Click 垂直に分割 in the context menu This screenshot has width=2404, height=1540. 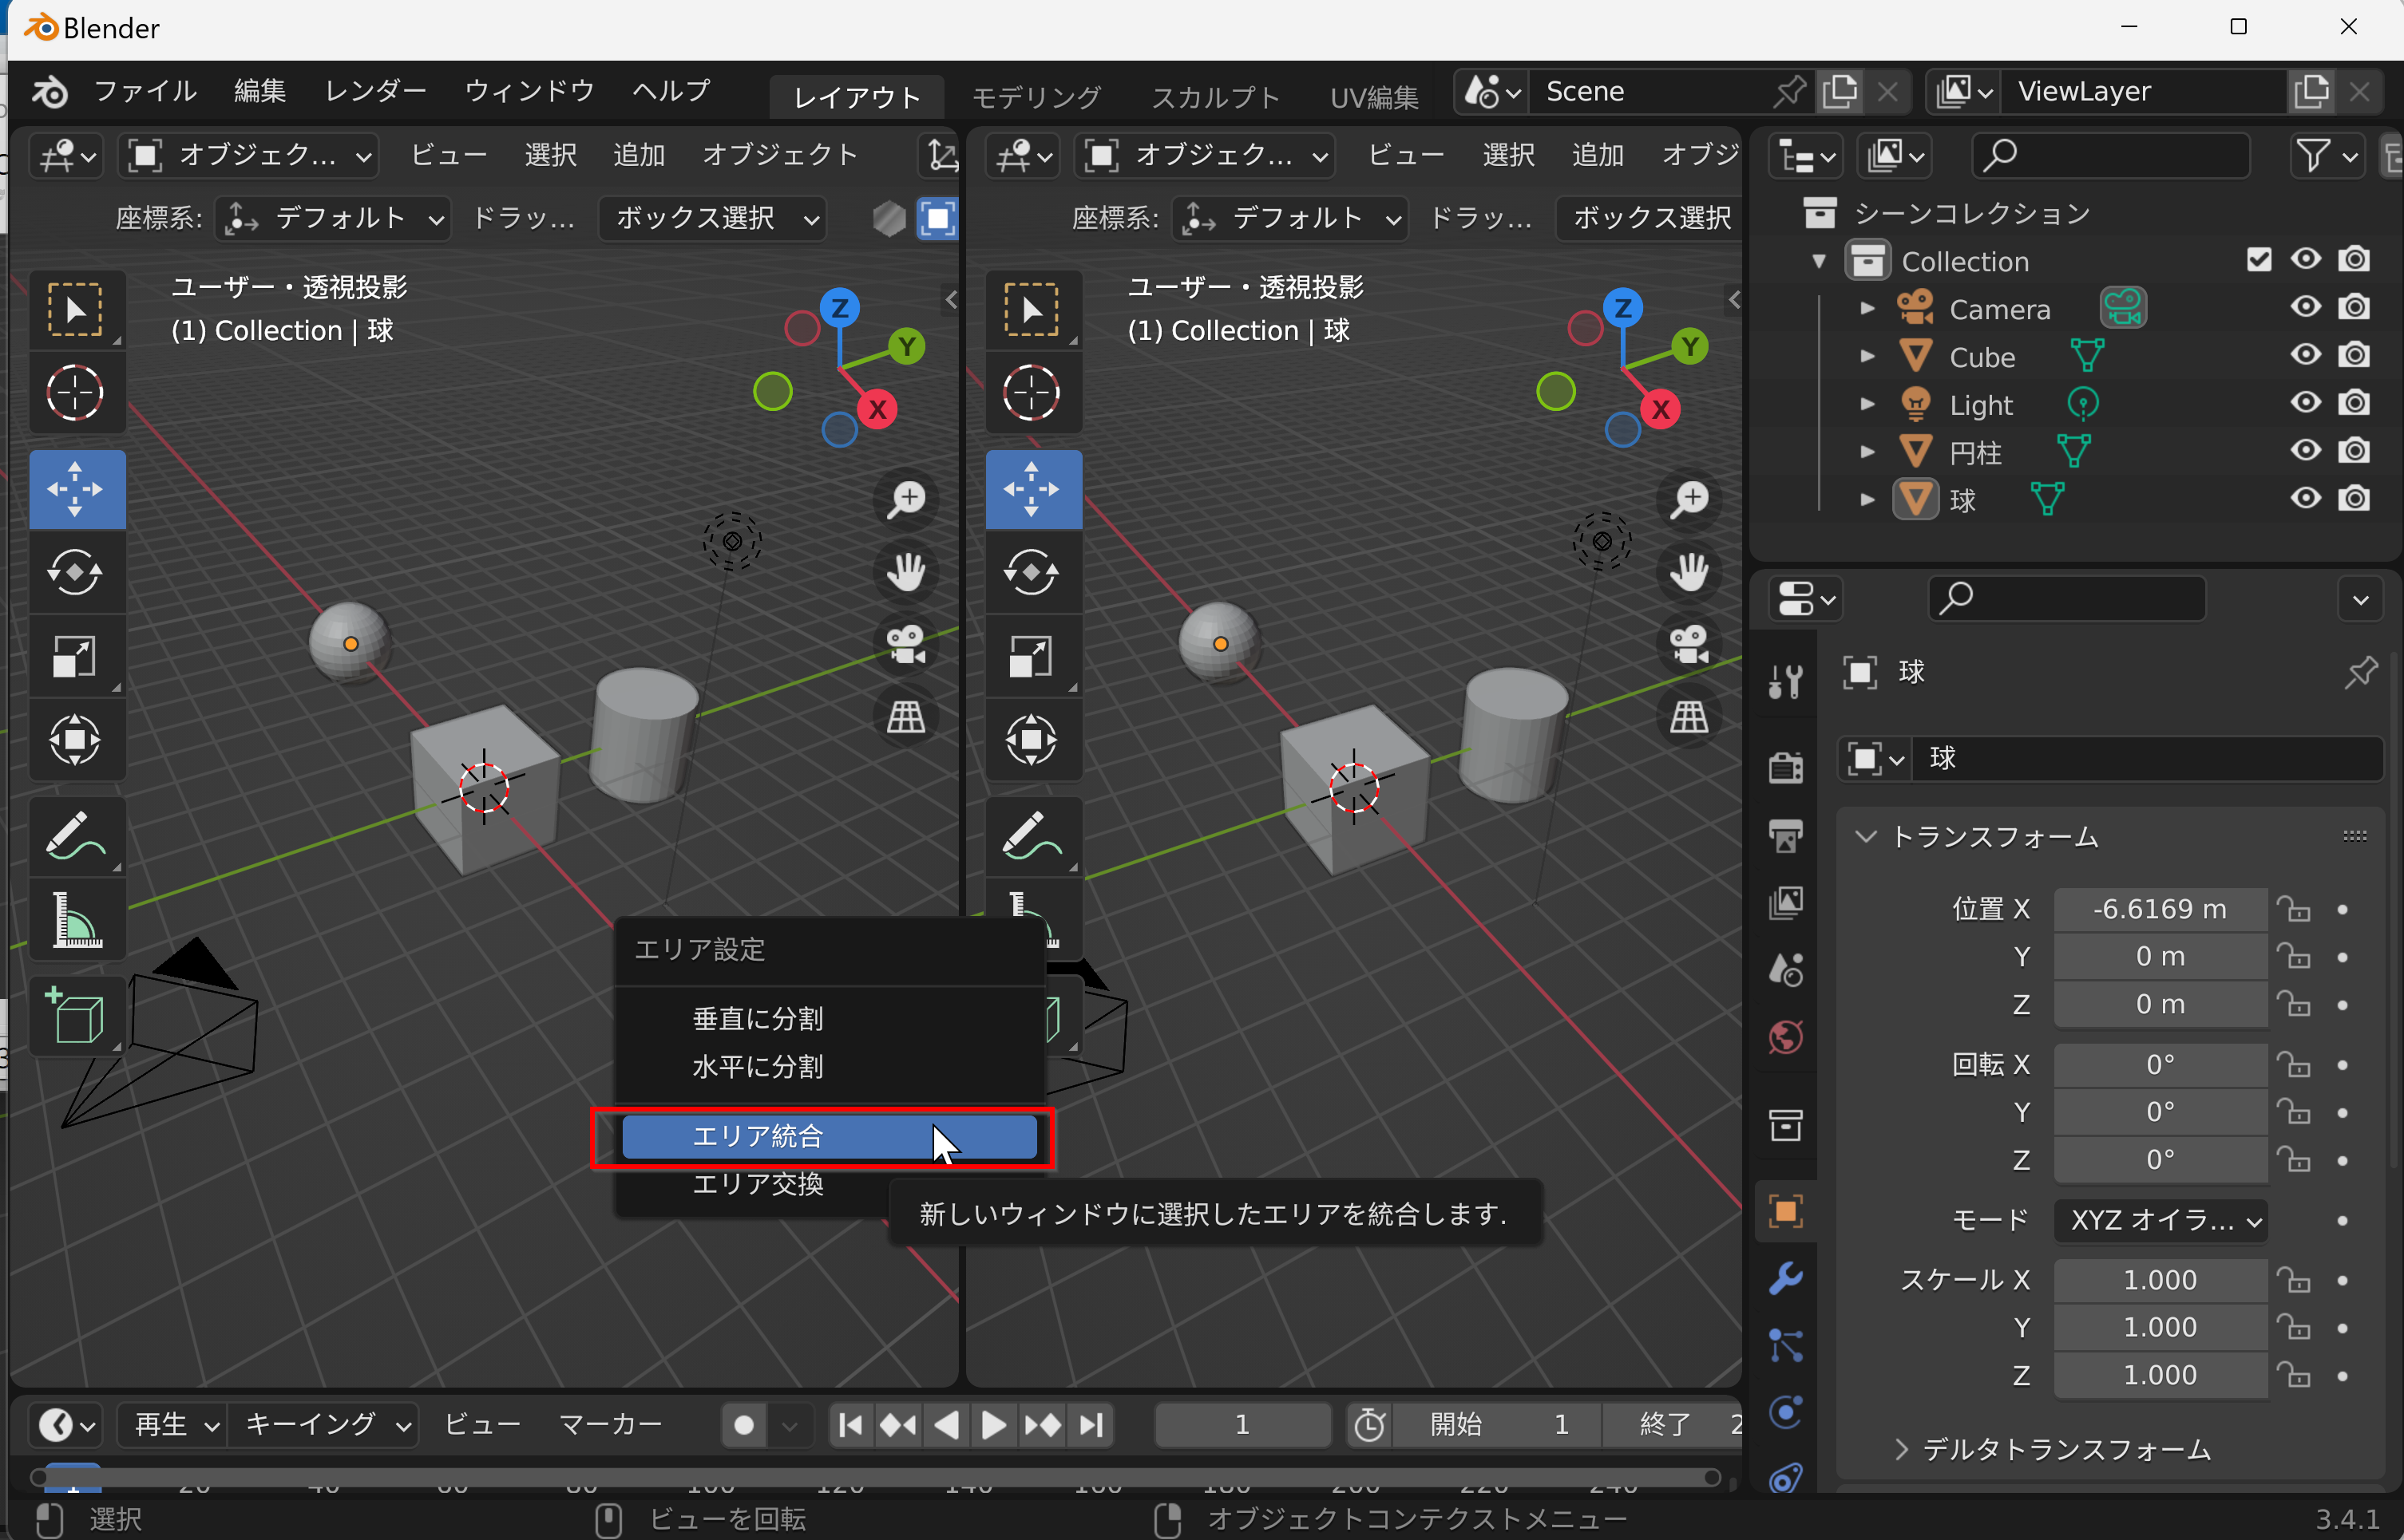[x=758, y=1018]
